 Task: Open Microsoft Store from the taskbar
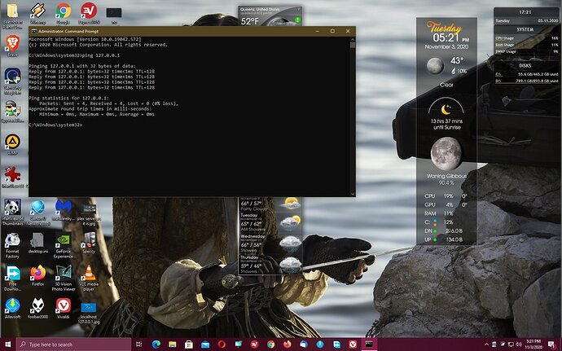click(189, 344)
